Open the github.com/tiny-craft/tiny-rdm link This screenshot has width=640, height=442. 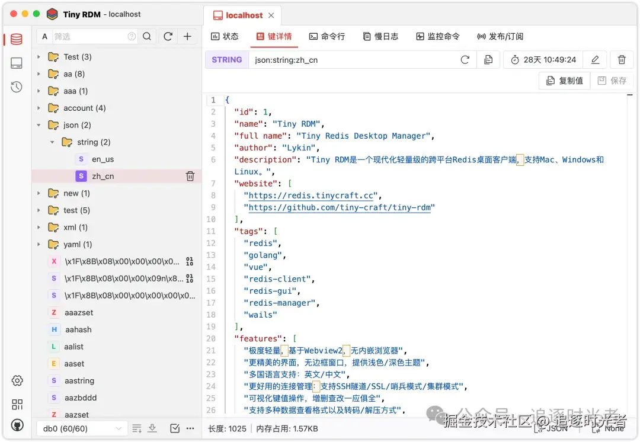point(340,207)
